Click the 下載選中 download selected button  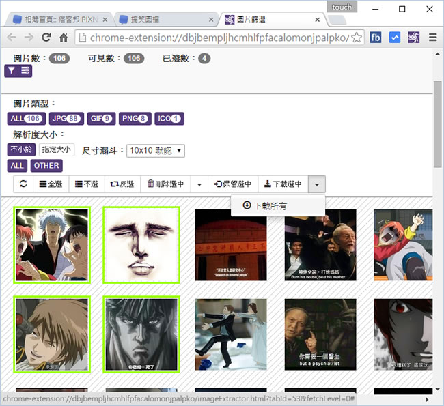coord(283,184)
